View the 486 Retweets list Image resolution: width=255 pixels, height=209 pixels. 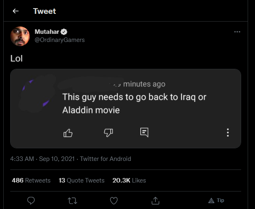coord(31,180)
